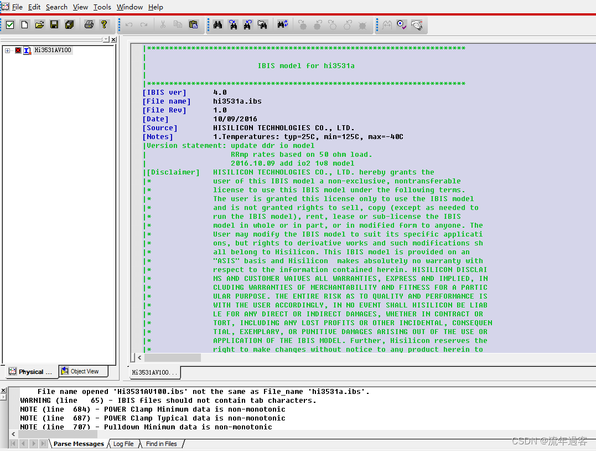Click the Find binoculars icon
The image size is (596, 451).
coord(218,25)
